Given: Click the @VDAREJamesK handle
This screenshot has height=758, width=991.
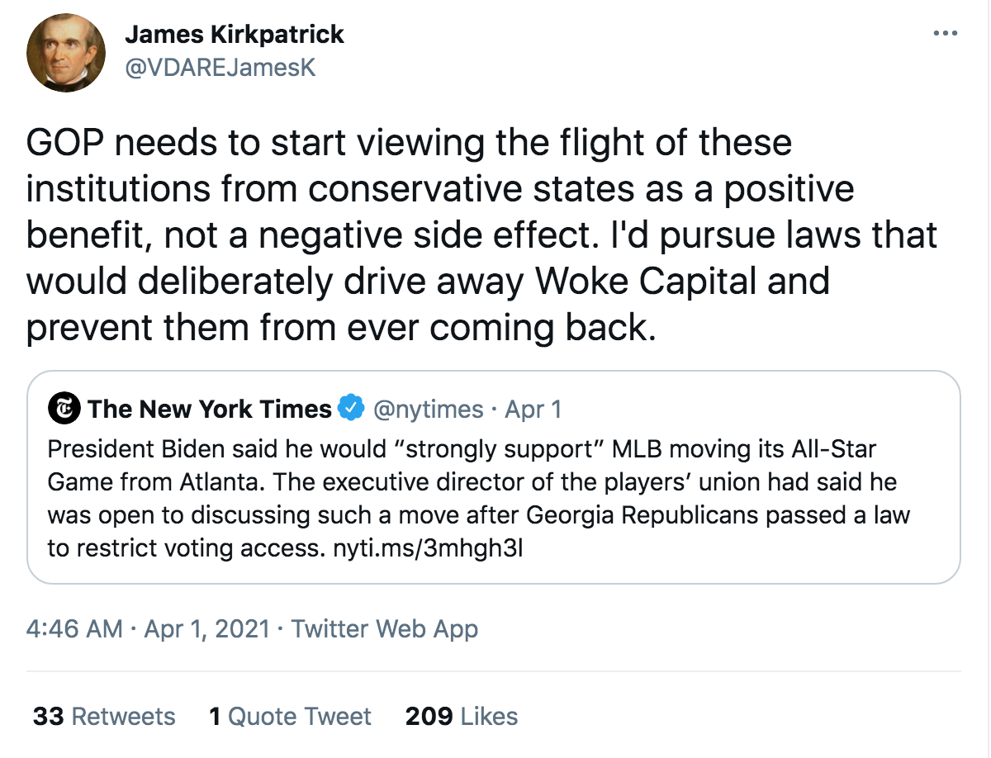Looking at the screenshot, I should click(x=220, y=68).
